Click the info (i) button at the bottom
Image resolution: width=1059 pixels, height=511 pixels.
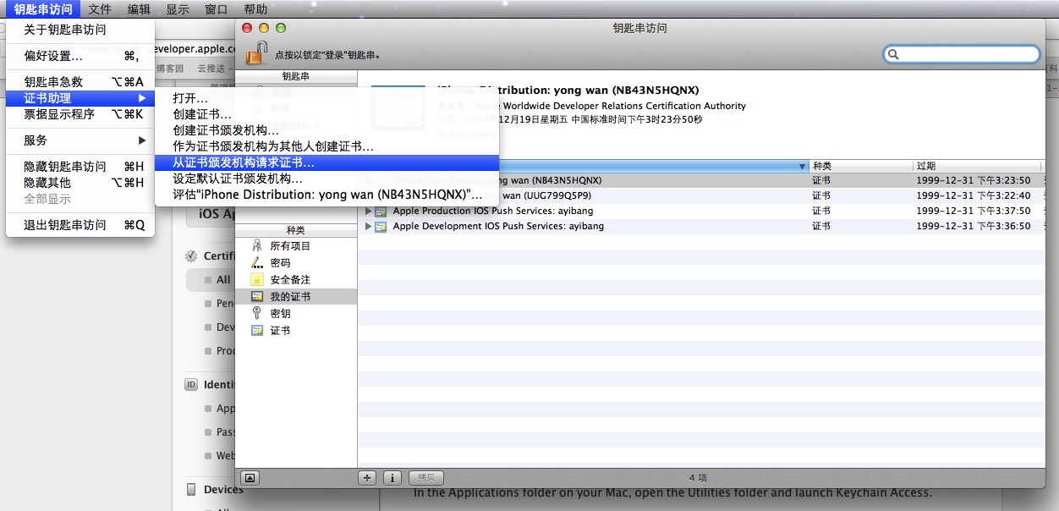[392, 477]
